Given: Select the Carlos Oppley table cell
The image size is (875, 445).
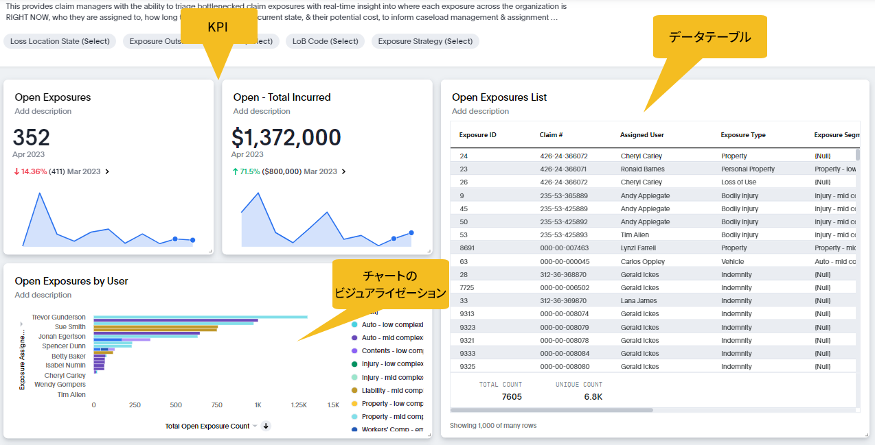Looking at the screenshot, I should tap(641, 261).
